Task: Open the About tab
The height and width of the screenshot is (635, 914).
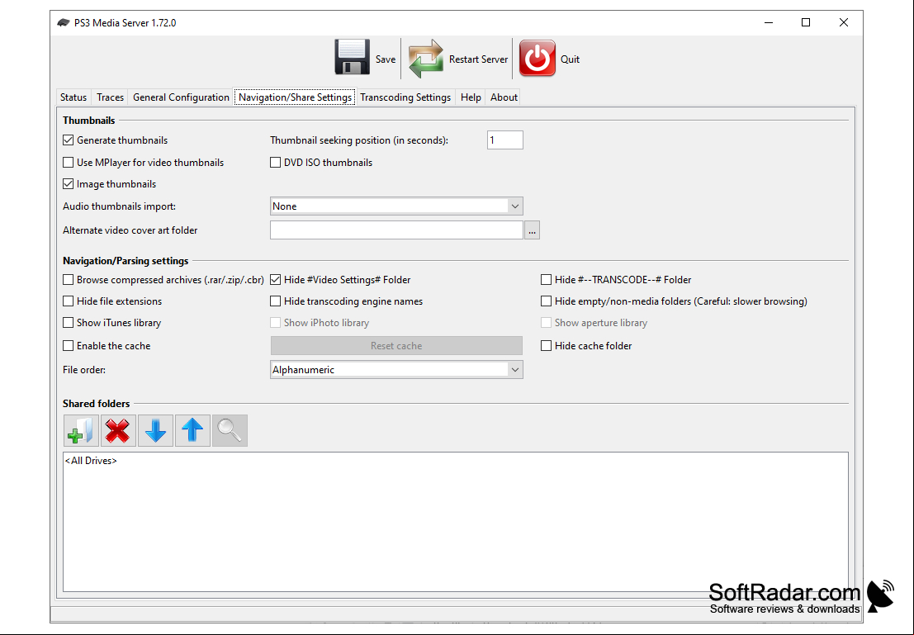Action: [504, 97]
